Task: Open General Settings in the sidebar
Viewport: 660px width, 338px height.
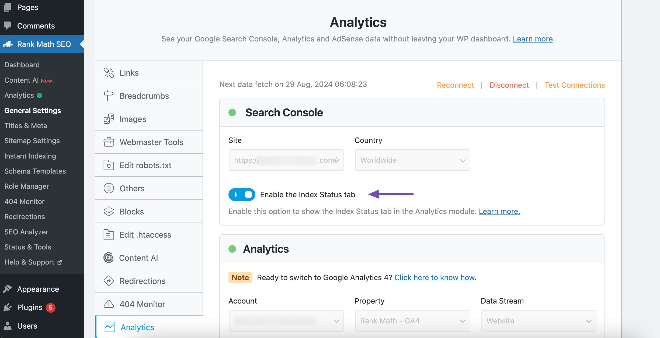Action: point(33,111)
